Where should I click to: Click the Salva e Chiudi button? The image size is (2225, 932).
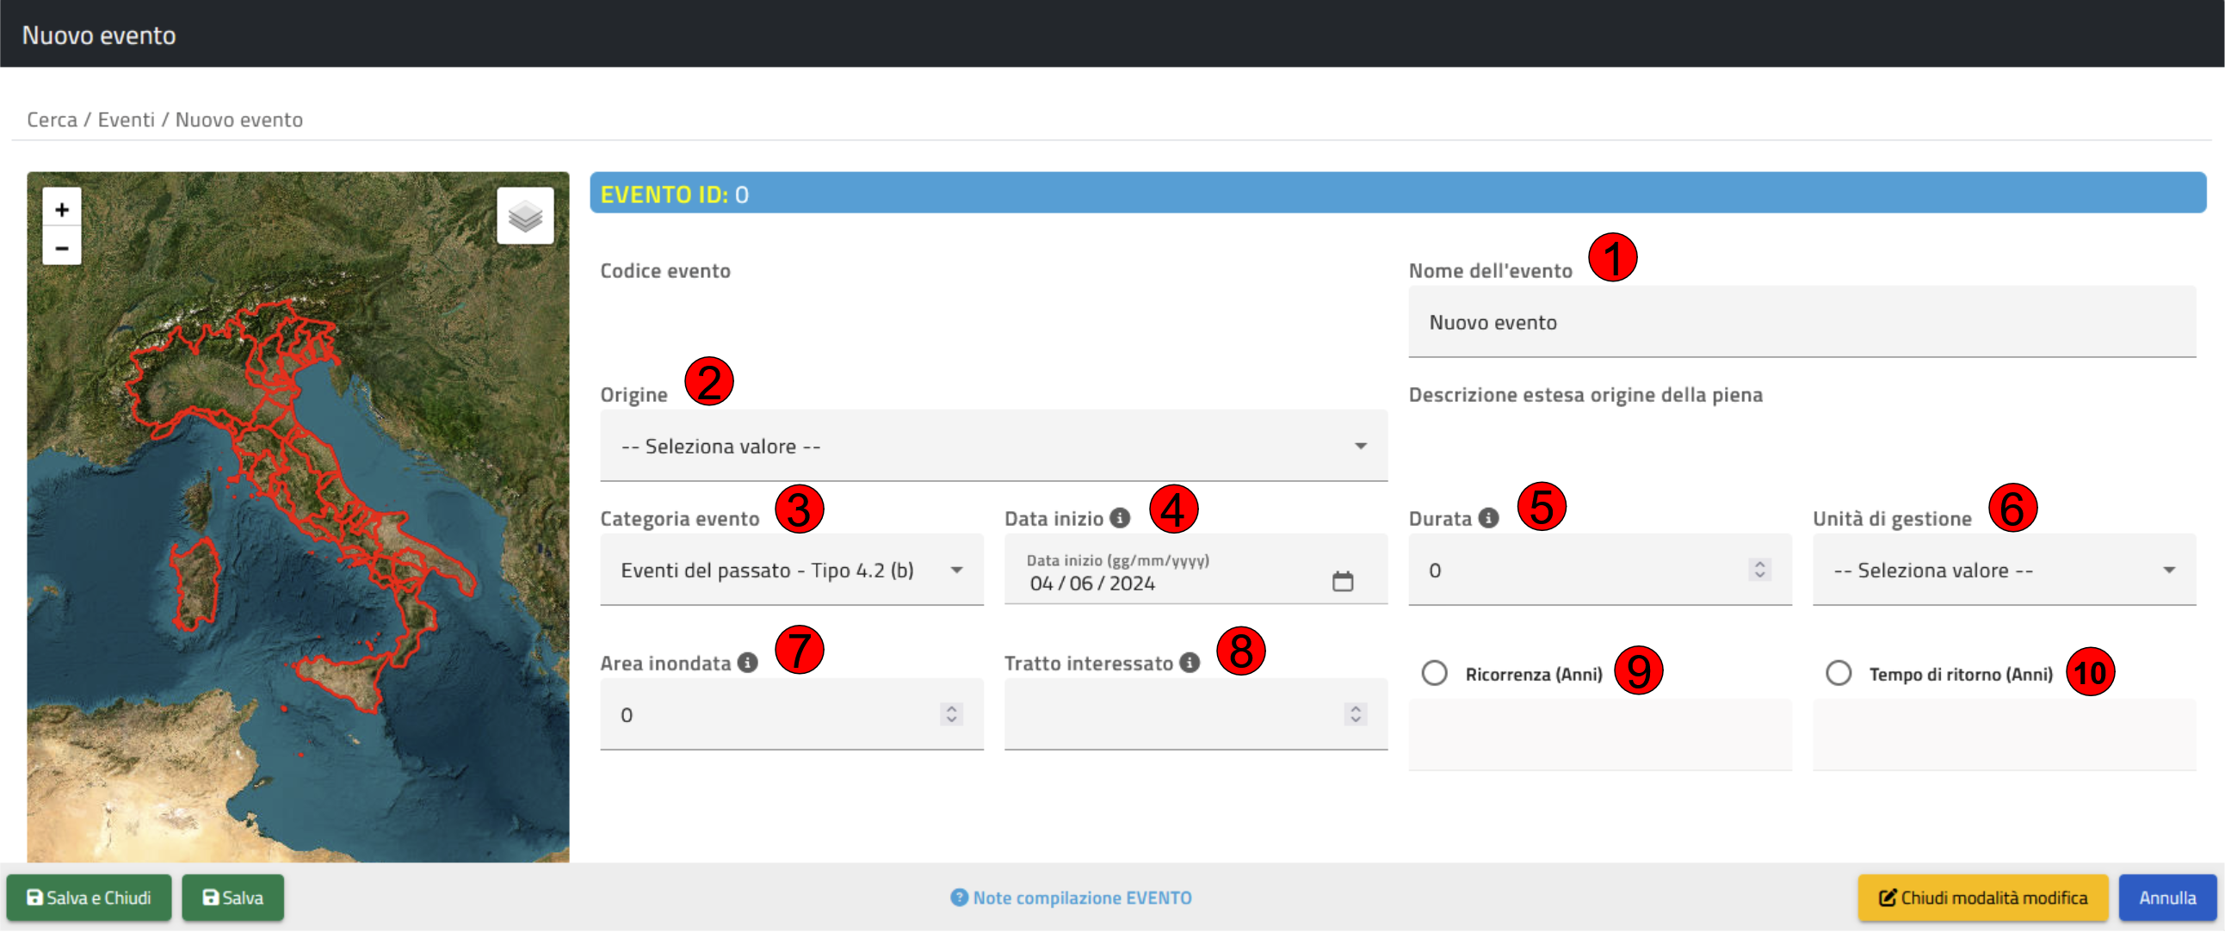89,898
